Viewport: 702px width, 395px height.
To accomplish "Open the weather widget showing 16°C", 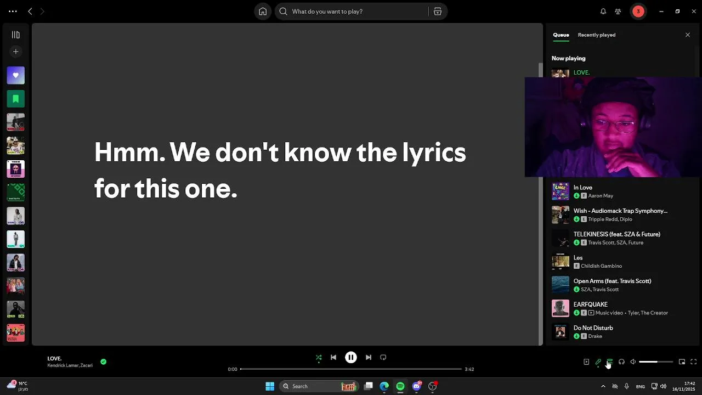I will point(16,386).
